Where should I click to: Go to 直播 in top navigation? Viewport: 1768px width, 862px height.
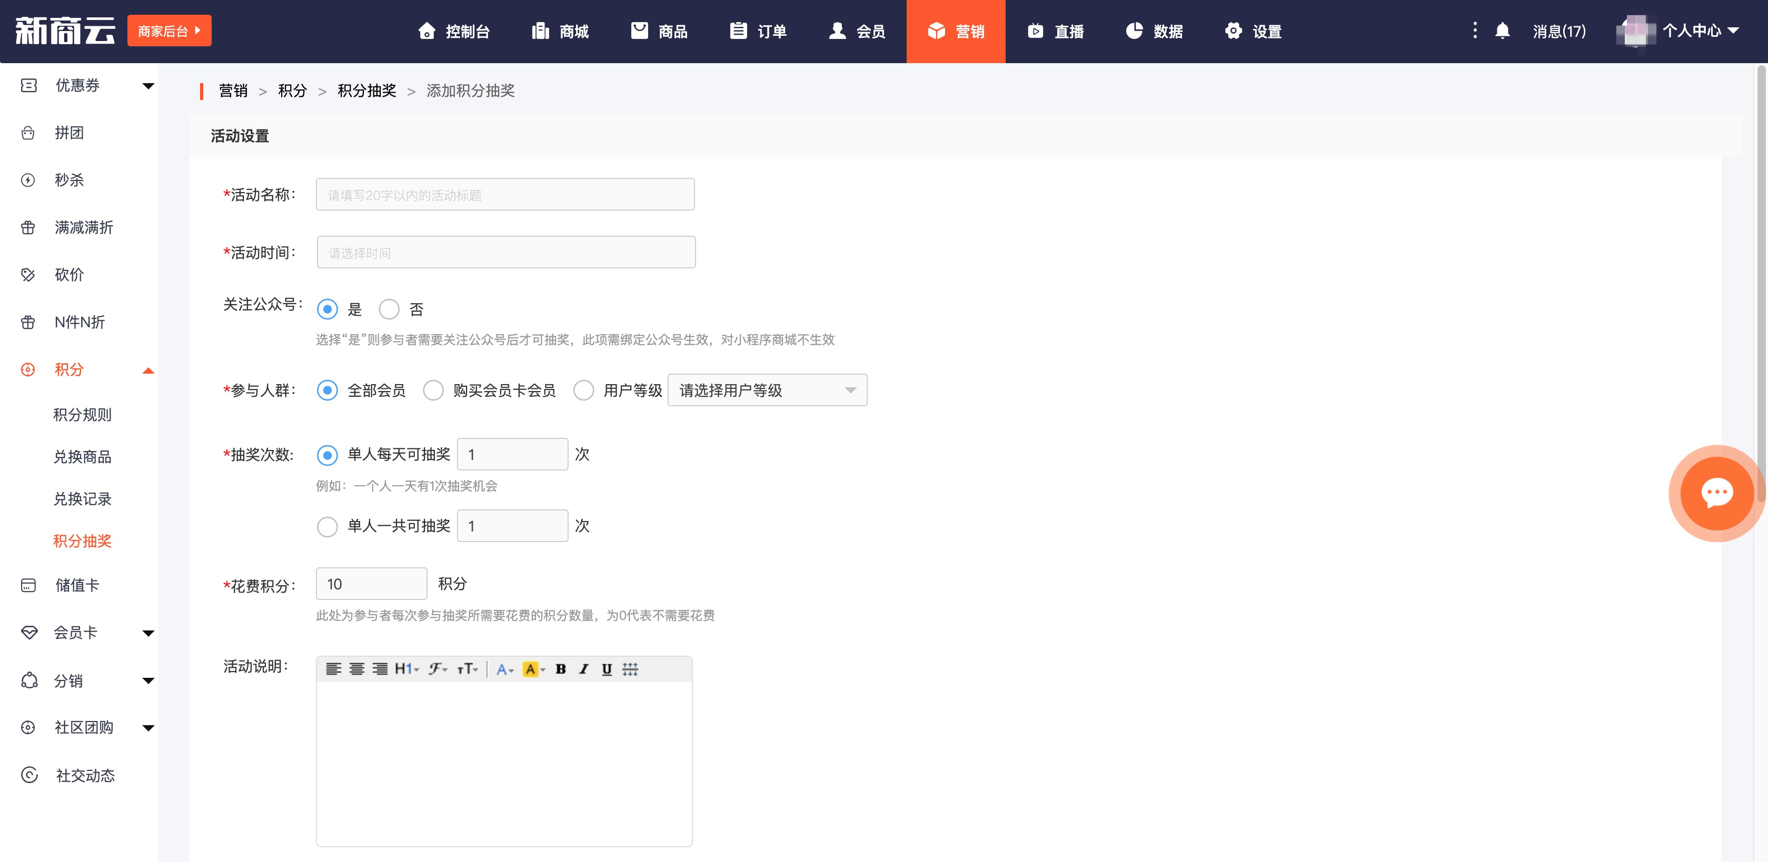pos(1055,31)
